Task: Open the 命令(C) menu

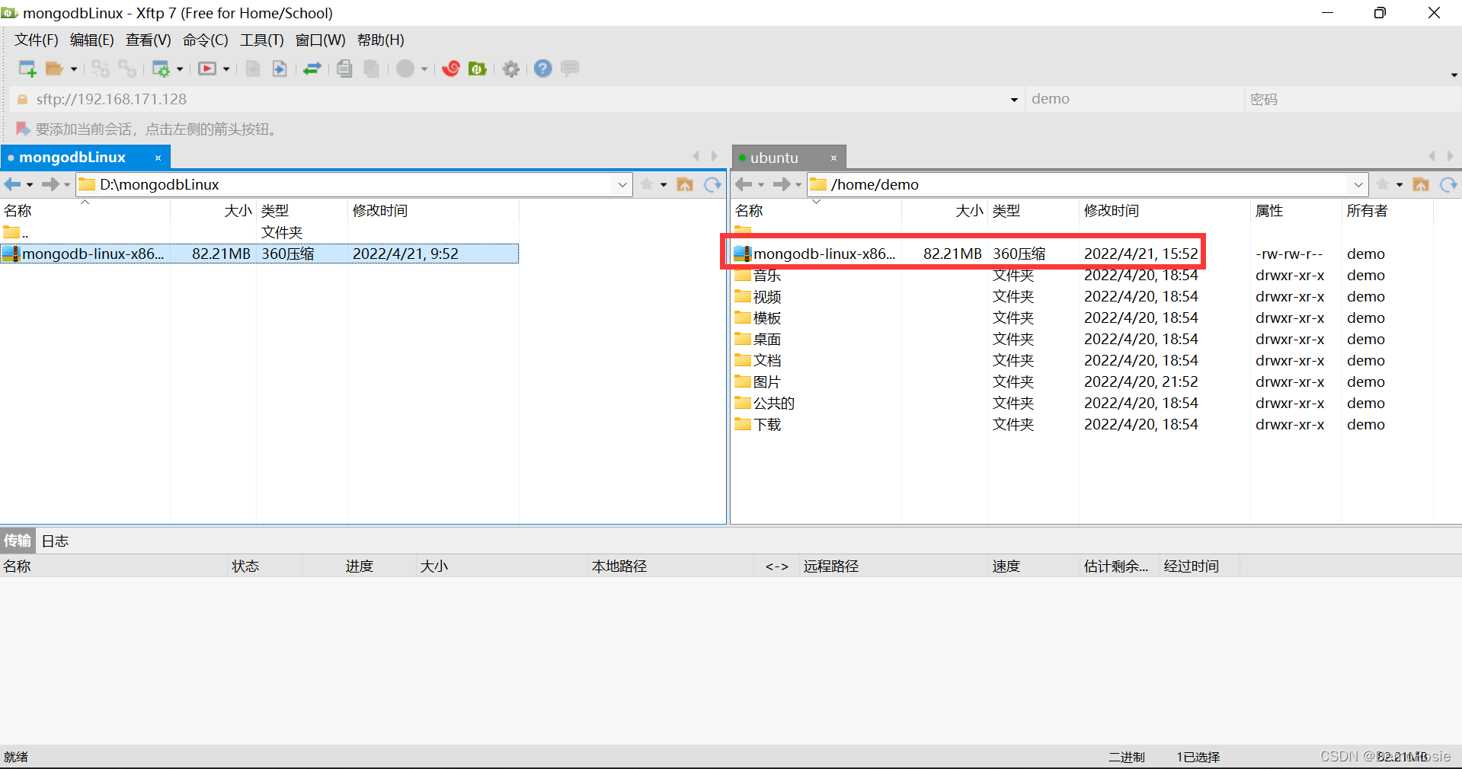Action: 206,40
